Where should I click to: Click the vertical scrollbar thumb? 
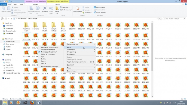tap(152, 47)
